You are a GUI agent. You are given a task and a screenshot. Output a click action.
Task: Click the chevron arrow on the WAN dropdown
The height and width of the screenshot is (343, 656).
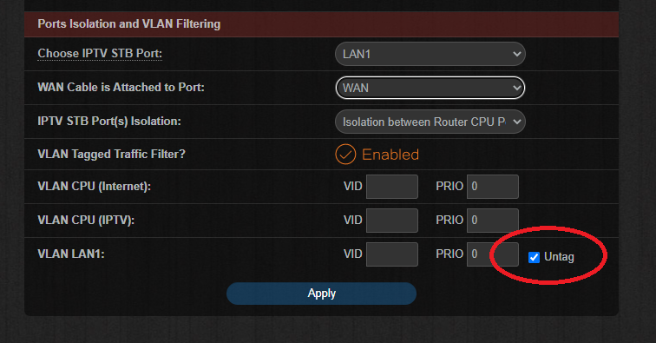click(516, 88)
